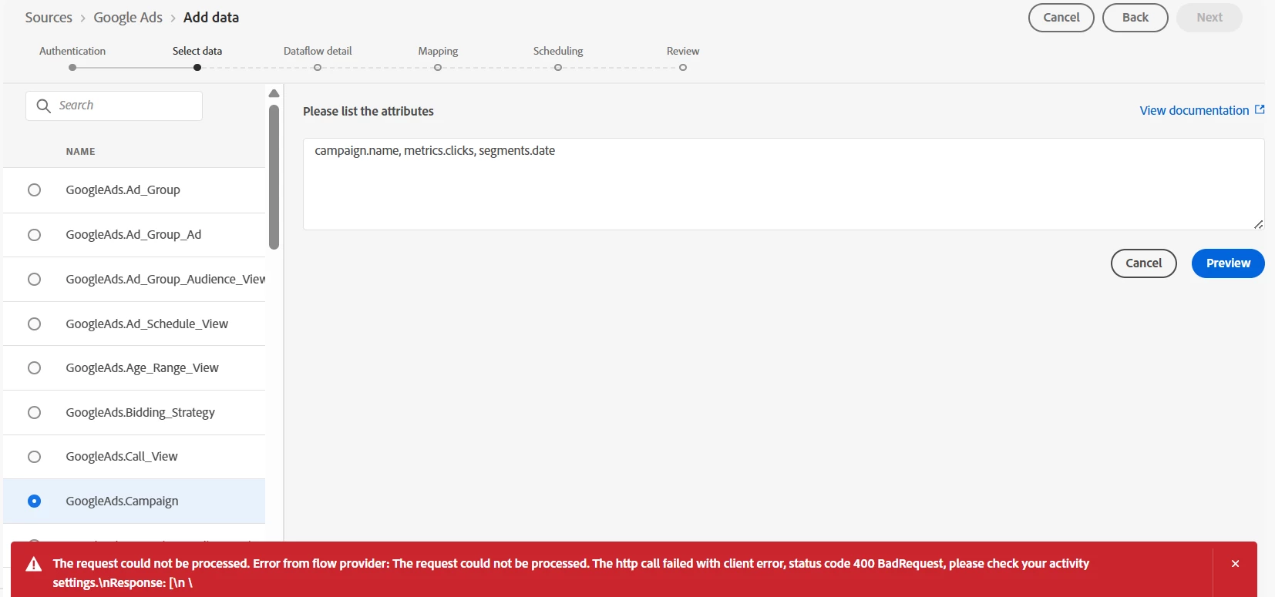Click the selected GoogleAds.Campaign radio button
The height and width of the screenshot is (597, 1275).
point(34,501)
